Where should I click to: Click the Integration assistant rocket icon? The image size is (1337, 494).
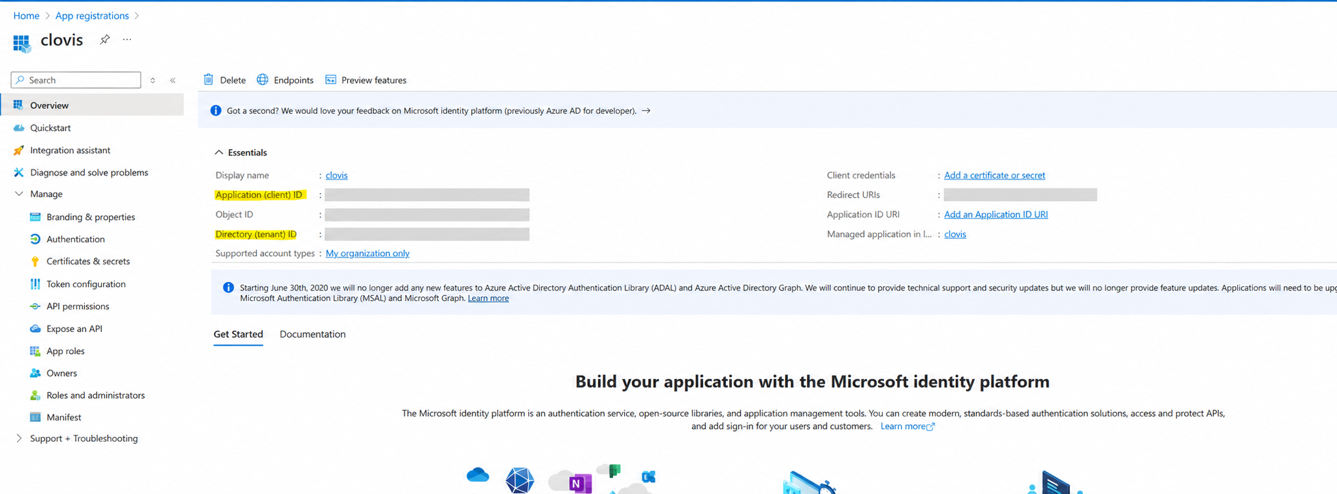(x=18, y=150)
